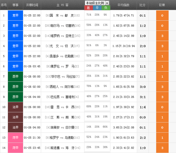
Task: Open the 塞维利 team link
Action: [70, 97]
